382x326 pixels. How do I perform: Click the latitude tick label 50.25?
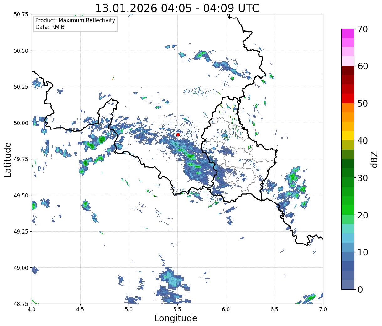[21, 87]
